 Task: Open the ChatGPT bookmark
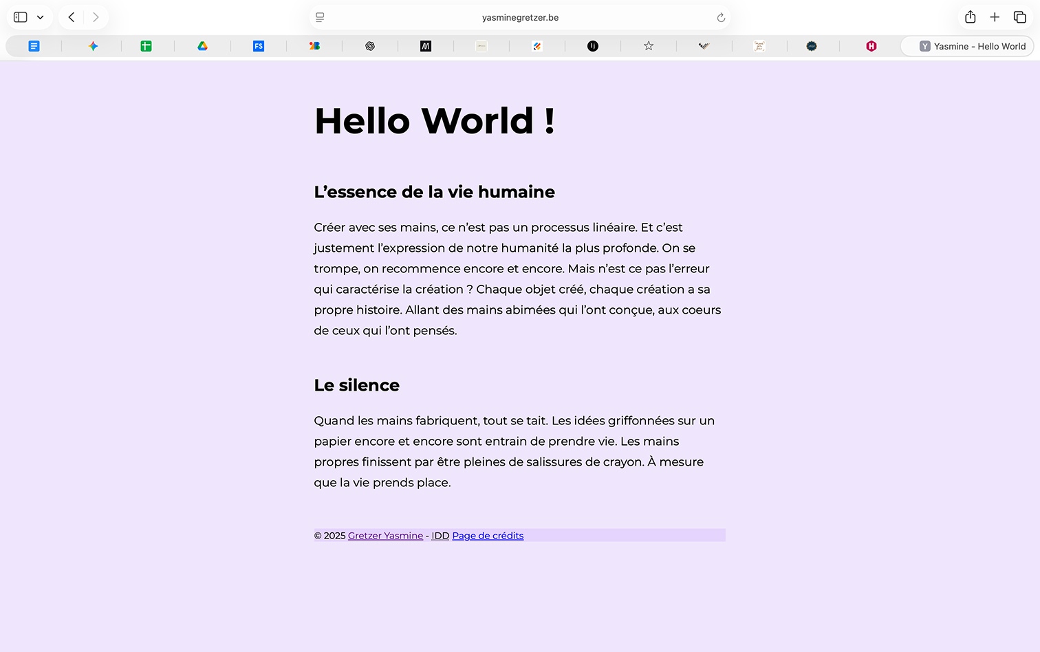pyautogui.click(x=370, y=46)
